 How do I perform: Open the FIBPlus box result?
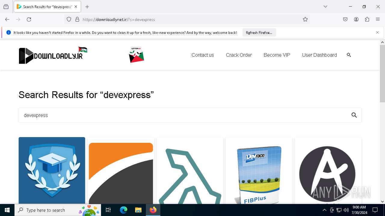259,170
